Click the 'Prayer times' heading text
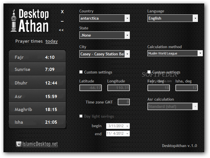The image size is (210, 158). click(x=29, y=41)
